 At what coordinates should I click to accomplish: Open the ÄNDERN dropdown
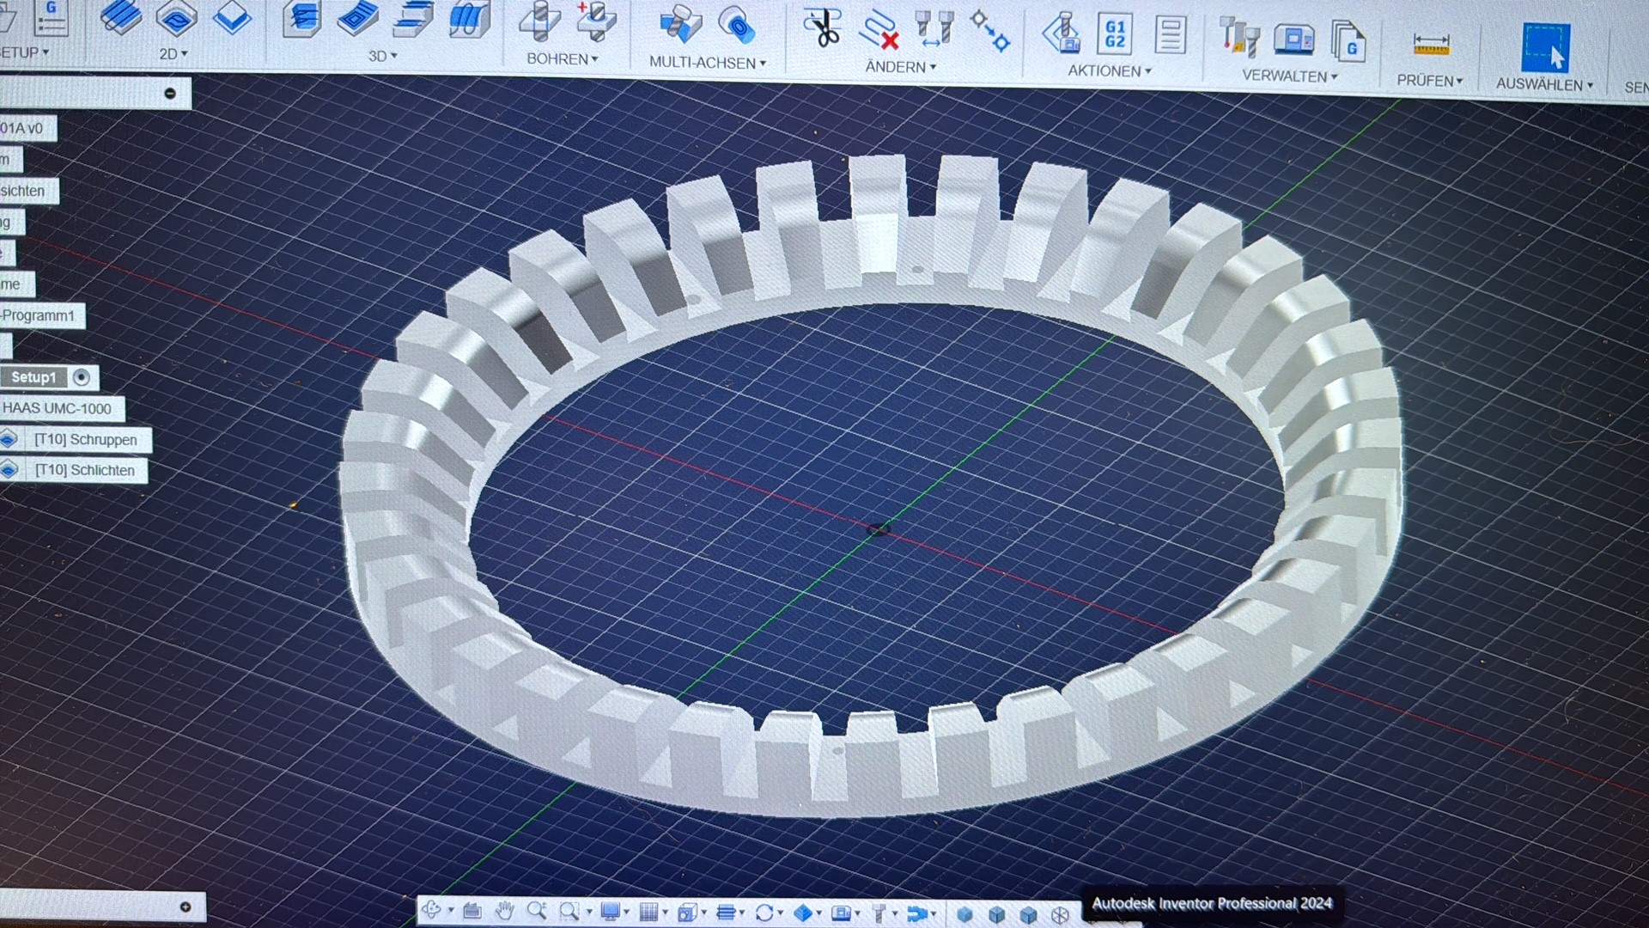click(x=901, y=67)
